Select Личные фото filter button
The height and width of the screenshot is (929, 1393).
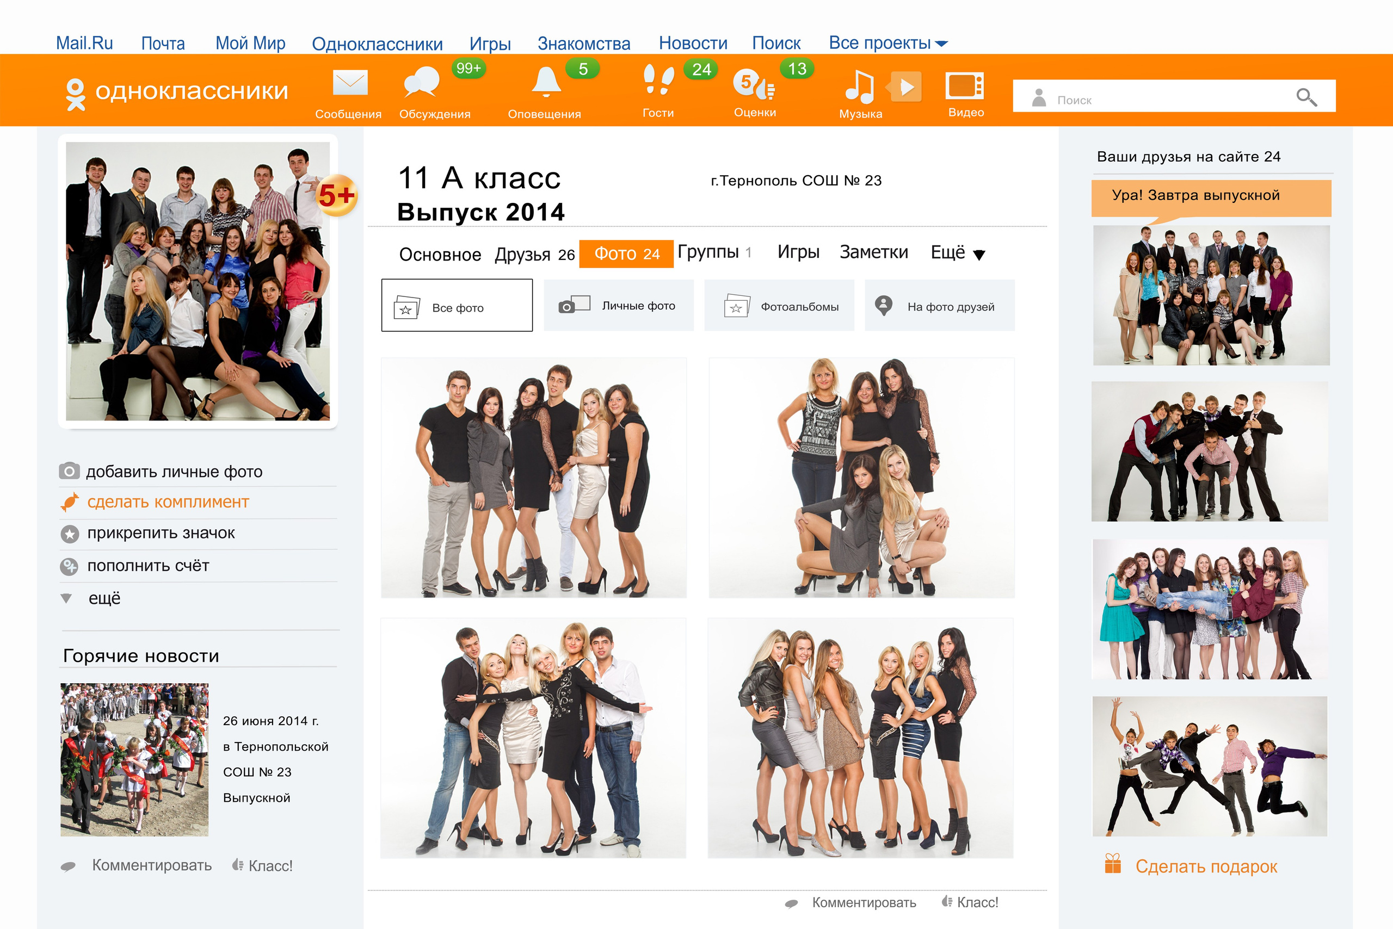click(x=618, y=306)
